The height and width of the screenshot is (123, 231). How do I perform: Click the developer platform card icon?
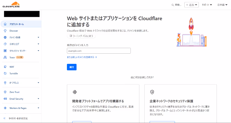coord(75,92)
